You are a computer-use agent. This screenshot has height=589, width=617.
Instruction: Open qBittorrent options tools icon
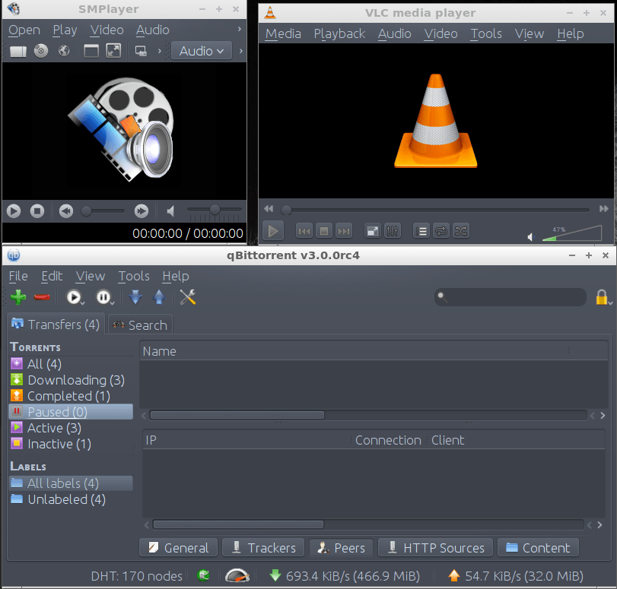tap(188, 297)
